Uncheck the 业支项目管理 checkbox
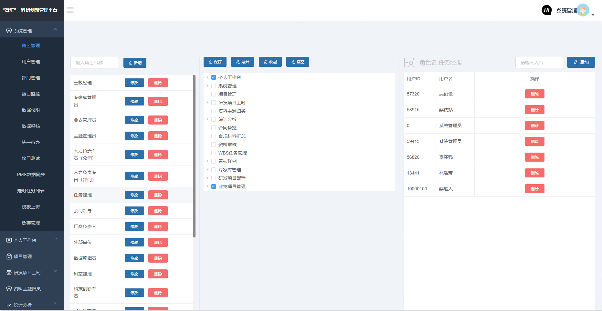 tap(214, 186)
